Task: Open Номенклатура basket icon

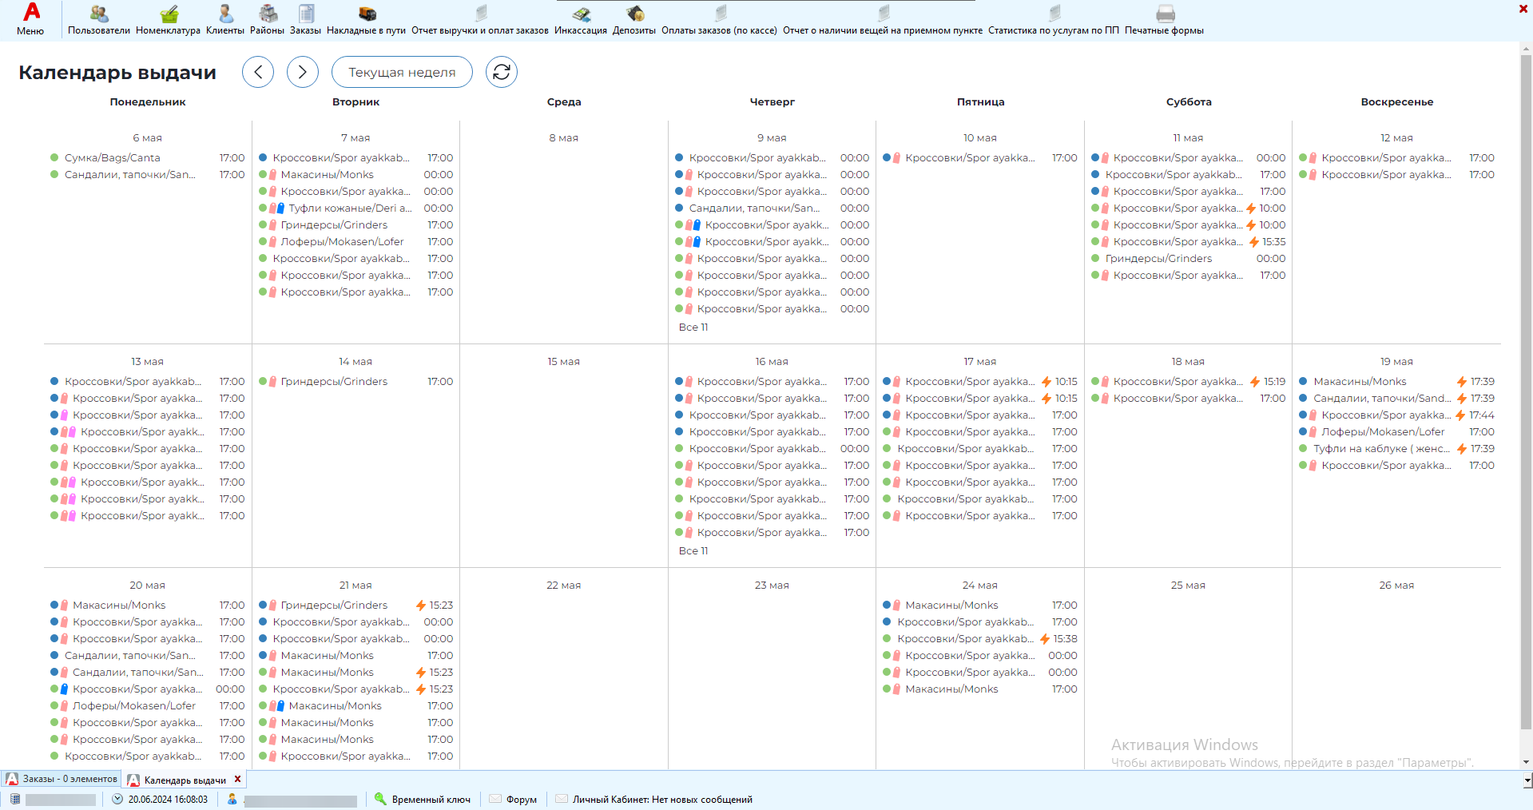Action: click(x=168, y=14)
